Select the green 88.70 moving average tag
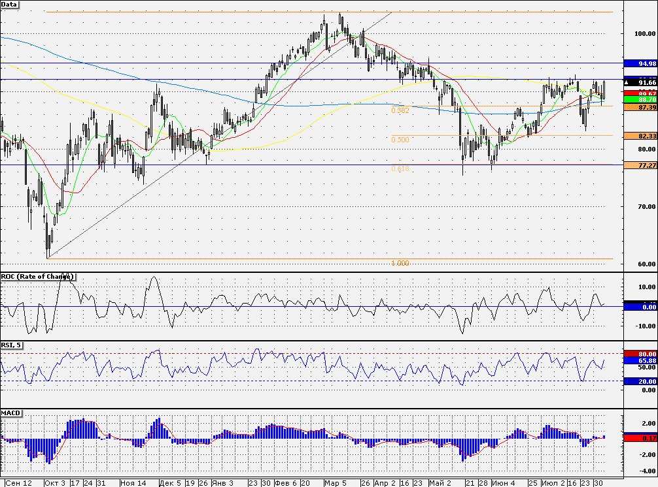The image size is (658, 487). [640, 100]
